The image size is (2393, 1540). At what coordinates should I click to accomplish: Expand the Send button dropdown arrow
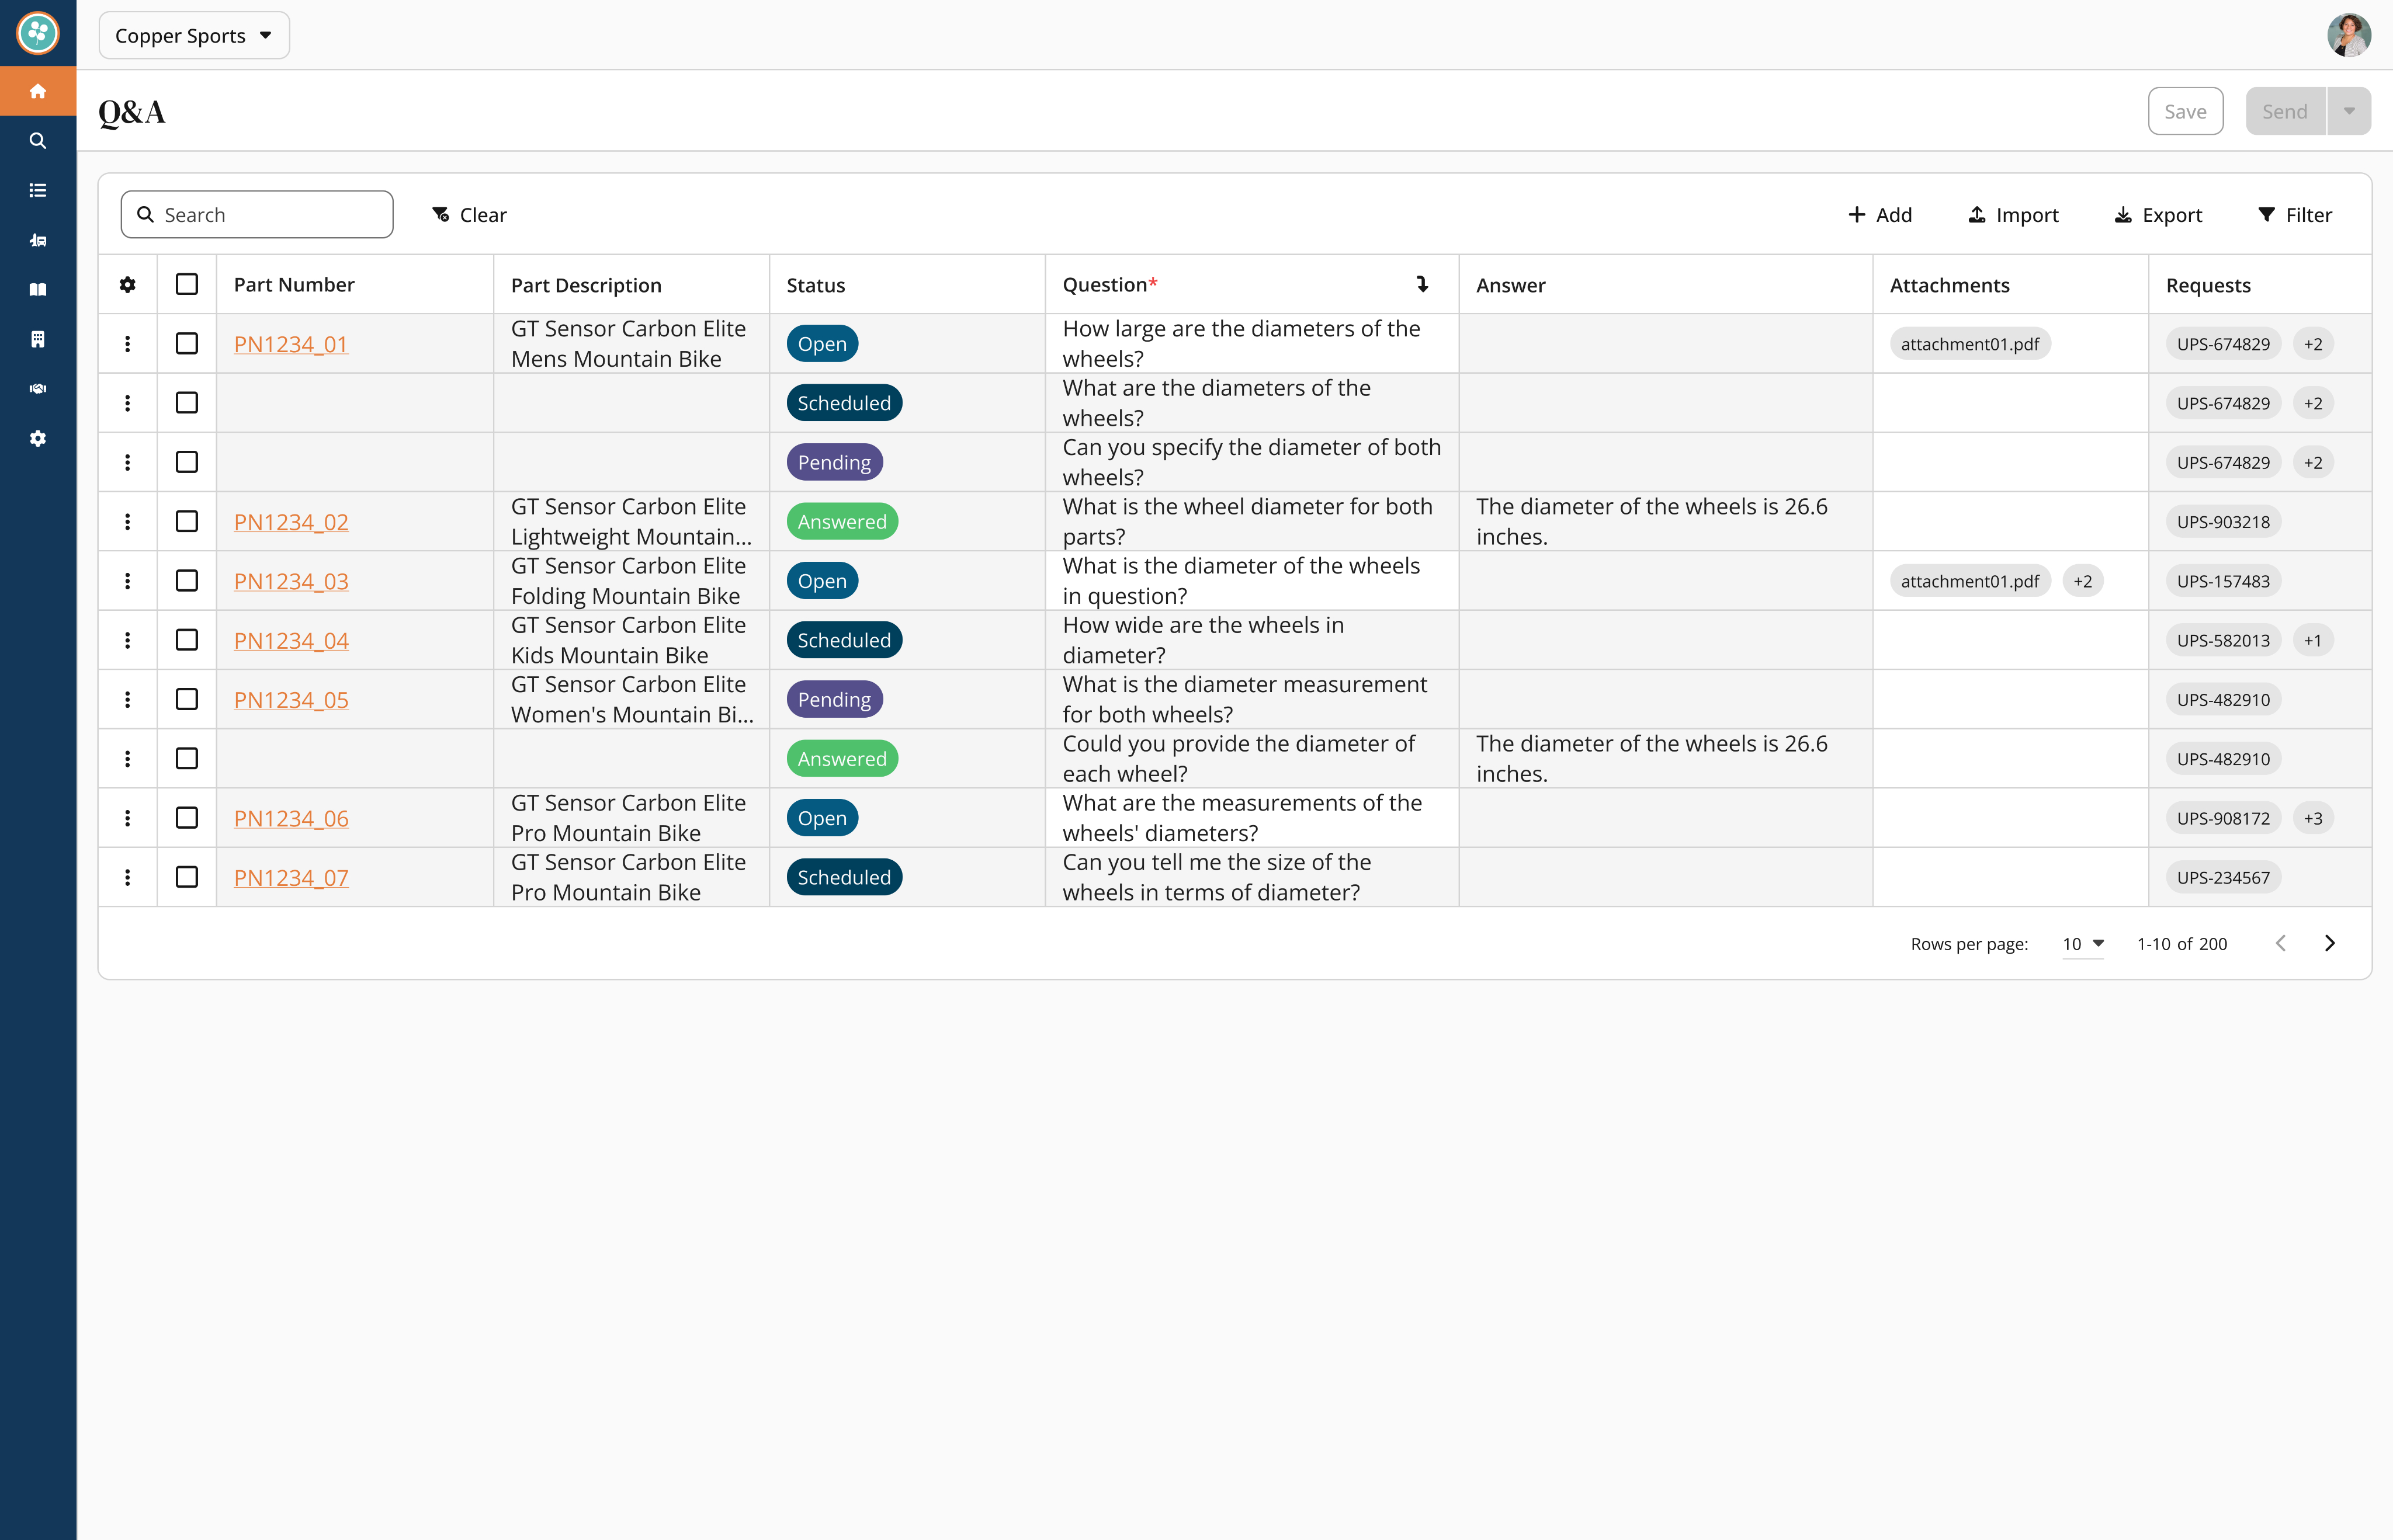2349,111
